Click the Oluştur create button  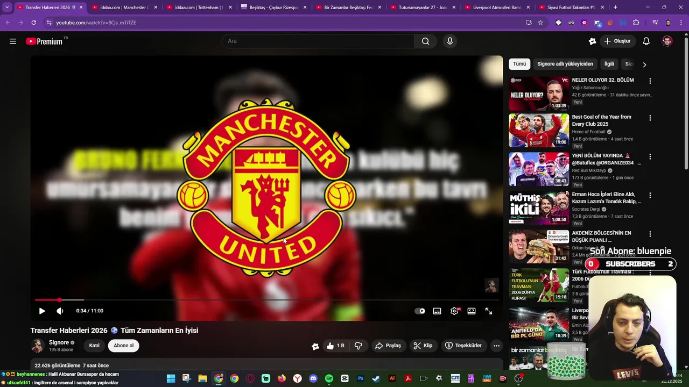coord(617,41)
